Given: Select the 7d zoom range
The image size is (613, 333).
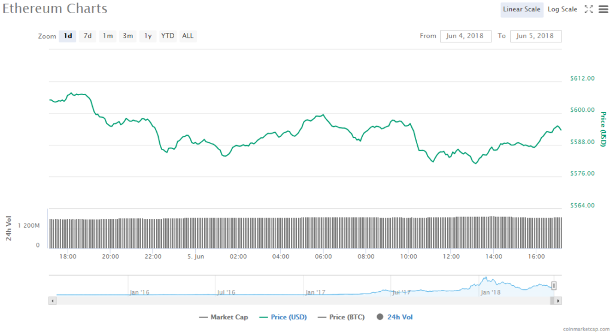Looking at the screenshot, I should (x=87, y=36).
